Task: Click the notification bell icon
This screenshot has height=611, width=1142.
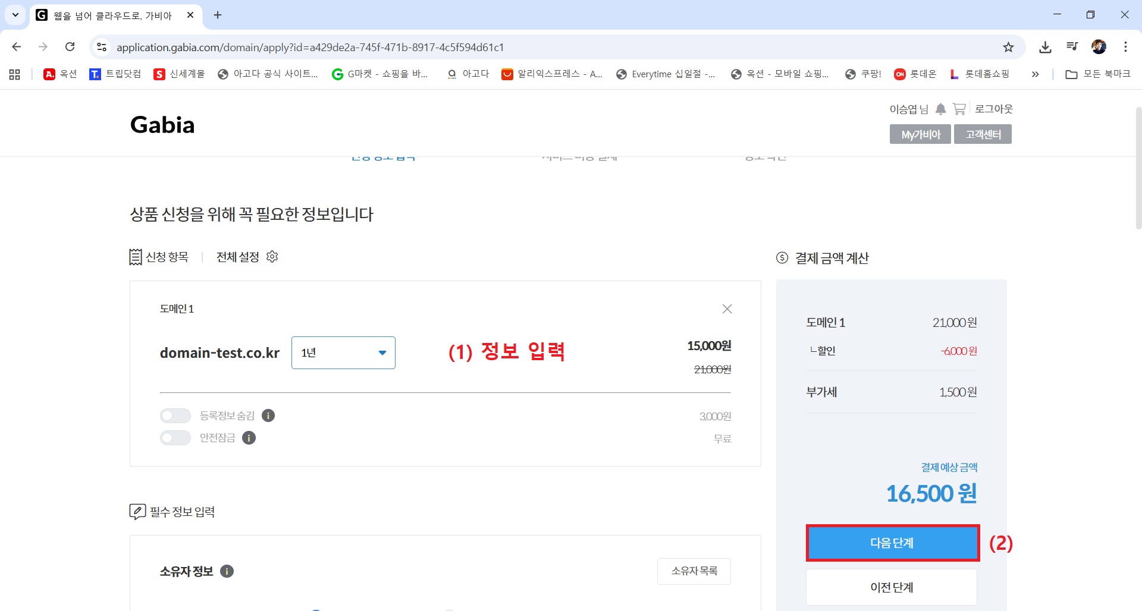Action: 940,109
